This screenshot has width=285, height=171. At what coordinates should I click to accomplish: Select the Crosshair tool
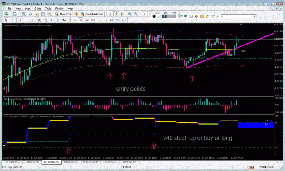pos(13,20)
